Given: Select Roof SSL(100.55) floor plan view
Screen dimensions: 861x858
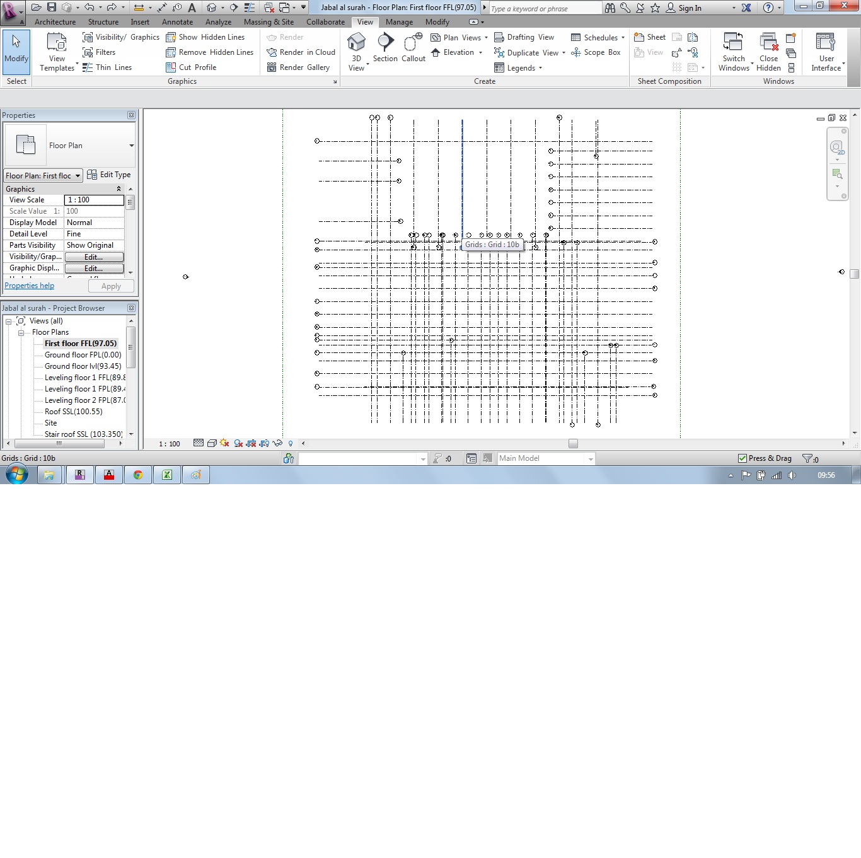Looking at the screenshot, I should [73, 412].
